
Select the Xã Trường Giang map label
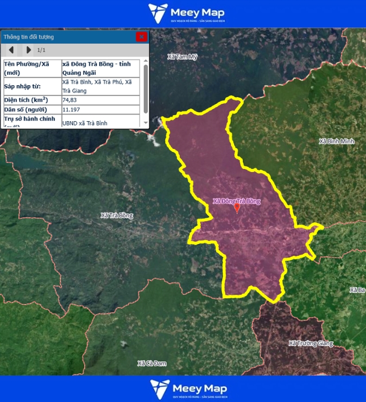click(311, 343)
